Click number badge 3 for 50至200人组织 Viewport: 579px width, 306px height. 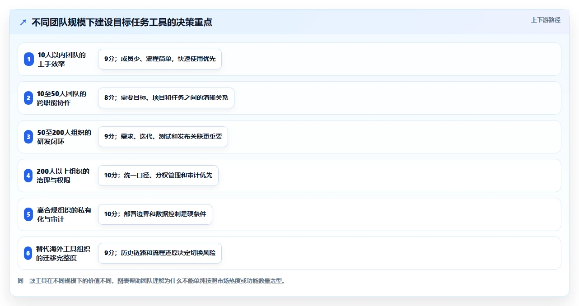tap(29, 137)
